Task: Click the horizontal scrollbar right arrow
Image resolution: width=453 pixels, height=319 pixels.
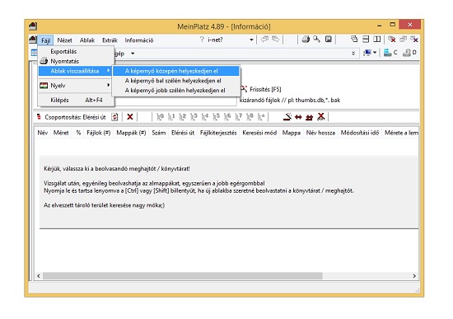Action: point(414,276)
